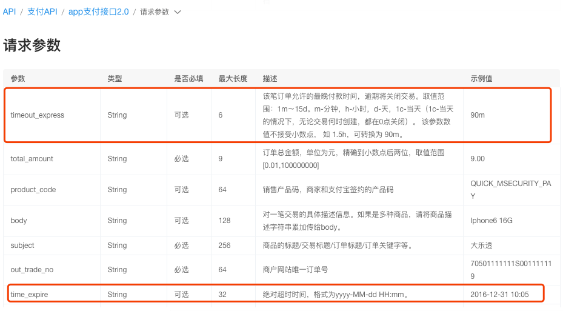Click the 大乐透 example value
The image size is (563, 311).
482,246
